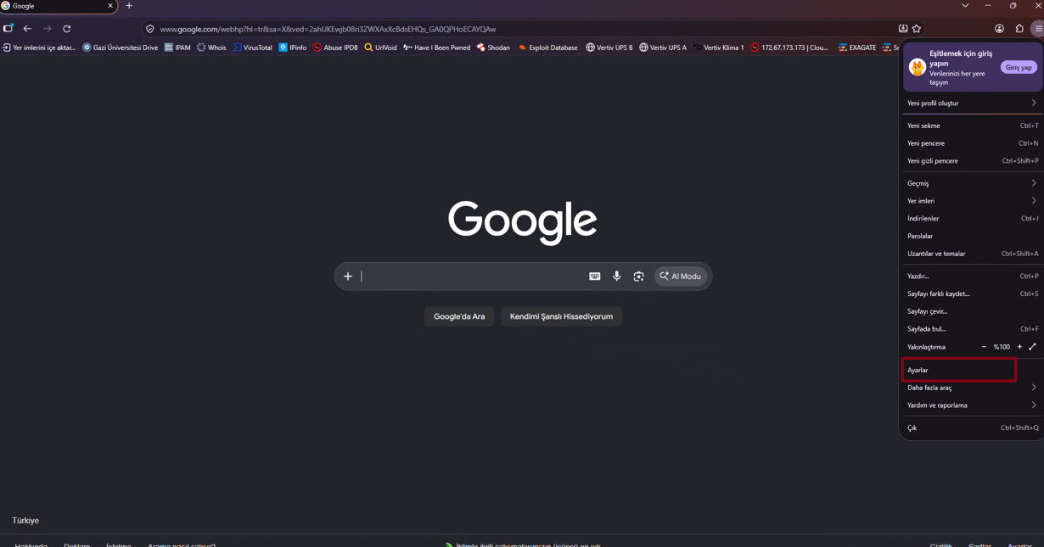Select Ayarlar from the menu
Image resolution: width=1044 pixels, height=547 pixels.
972,370
